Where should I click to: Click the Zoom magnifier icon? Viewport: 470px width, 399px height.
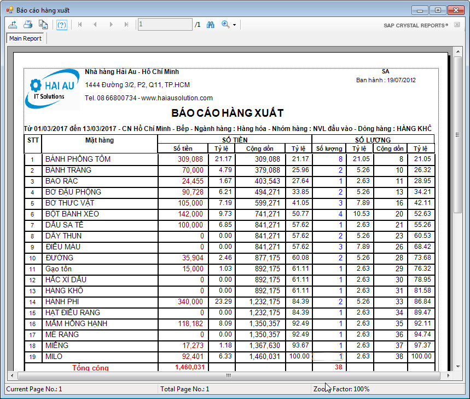[225, 24]
